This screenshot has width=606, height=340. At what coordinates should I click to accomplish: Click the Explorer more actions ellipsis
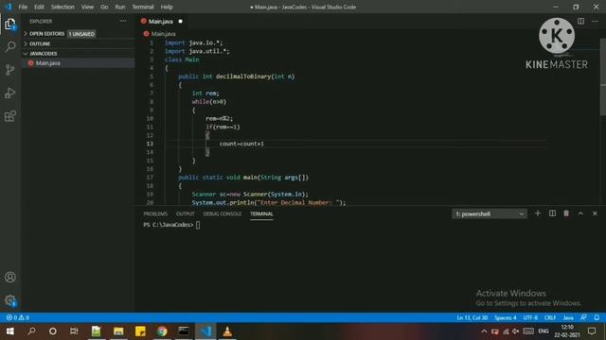pos(123,21)
